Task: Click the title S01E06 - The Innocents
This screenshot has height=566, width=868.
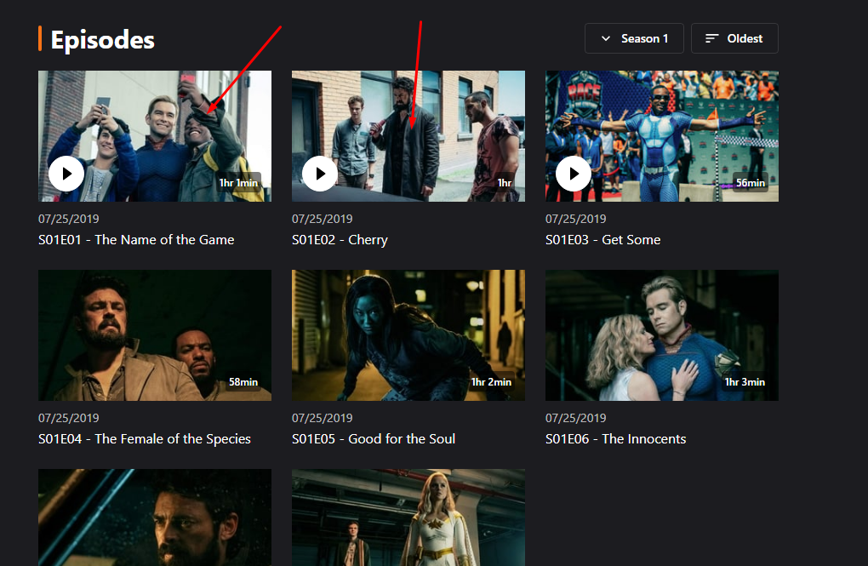Action: [x=615, y=439]
